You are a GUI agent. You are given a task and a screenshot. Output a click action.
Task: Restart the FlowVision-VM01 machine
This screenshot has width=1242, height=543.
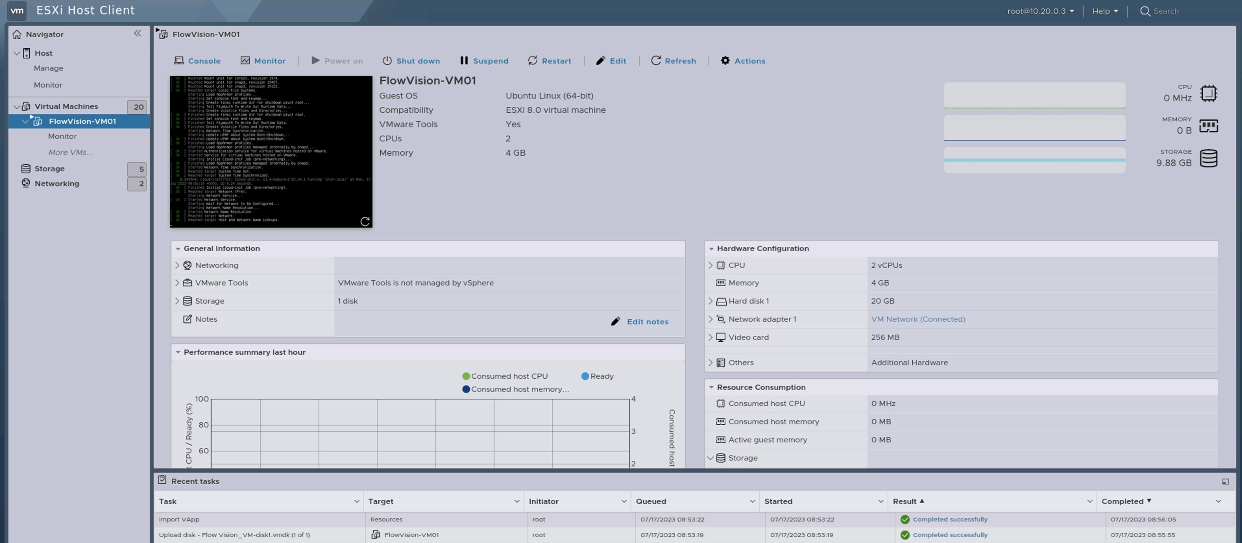pyautogui.click(x=549, y=61)
